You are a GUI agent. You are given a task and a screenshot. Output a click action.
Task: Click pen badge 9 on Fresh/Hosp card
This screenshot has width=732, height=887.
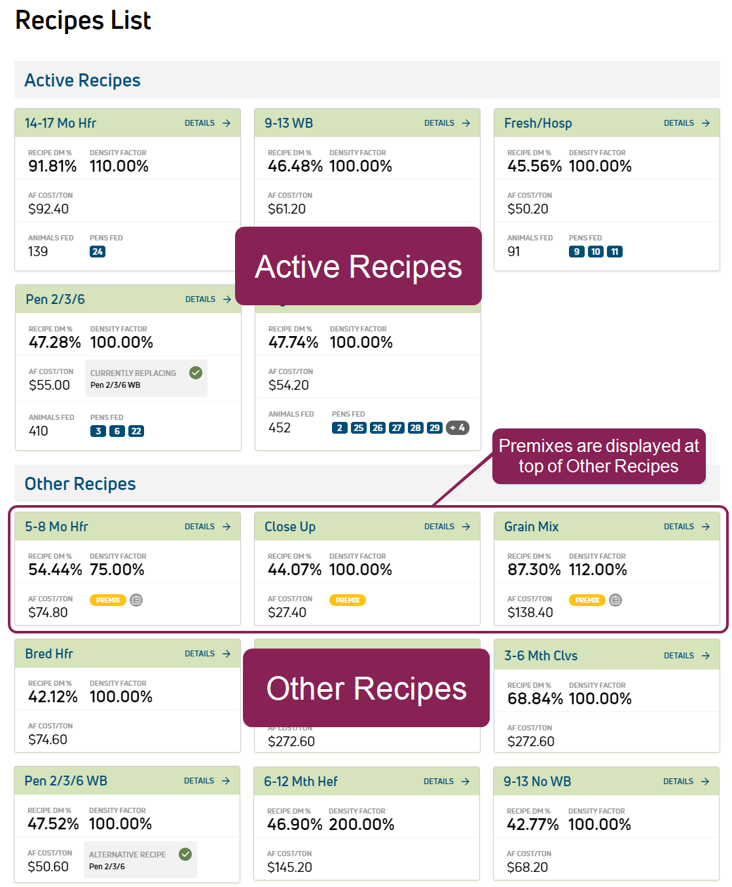(x=576, y=252)
